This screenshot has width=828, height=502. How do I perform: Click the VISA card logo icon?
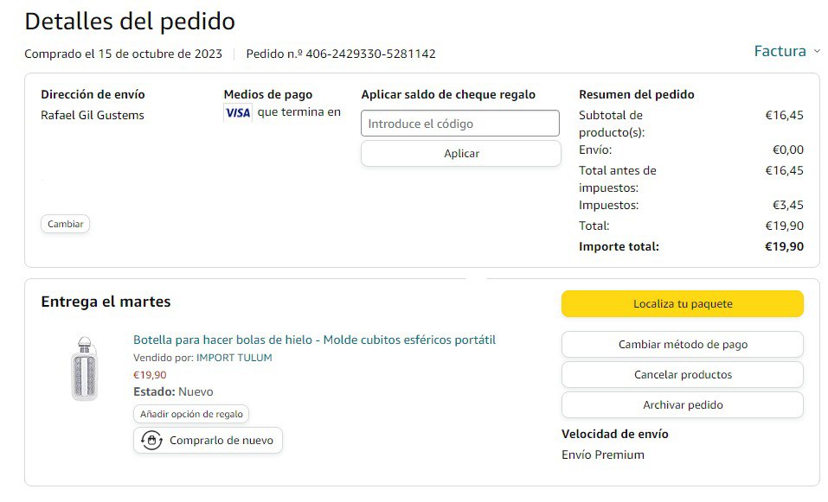[x=237, y=112]
